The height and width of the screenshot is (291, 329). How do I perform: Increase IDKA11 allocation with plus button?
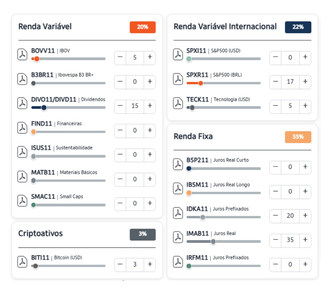pos(305,215)
